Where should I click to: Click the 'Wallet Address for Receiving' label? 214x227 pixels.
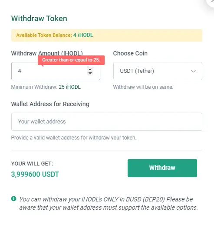coord(50,104)
